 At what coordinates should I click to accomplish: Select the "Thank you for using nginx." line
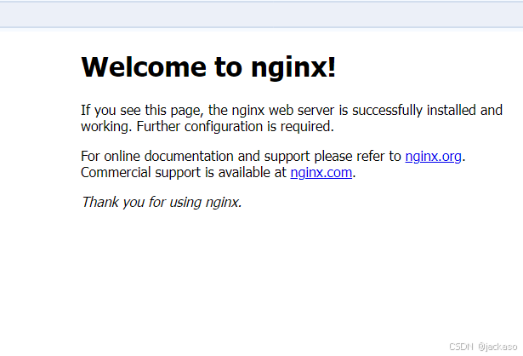[x=162, y=203]
